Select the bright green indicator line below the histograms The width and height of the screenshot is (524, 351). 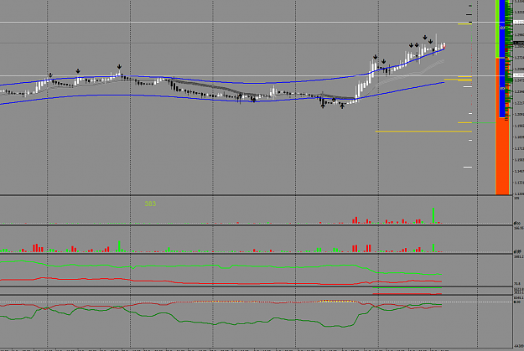(220, 266)
